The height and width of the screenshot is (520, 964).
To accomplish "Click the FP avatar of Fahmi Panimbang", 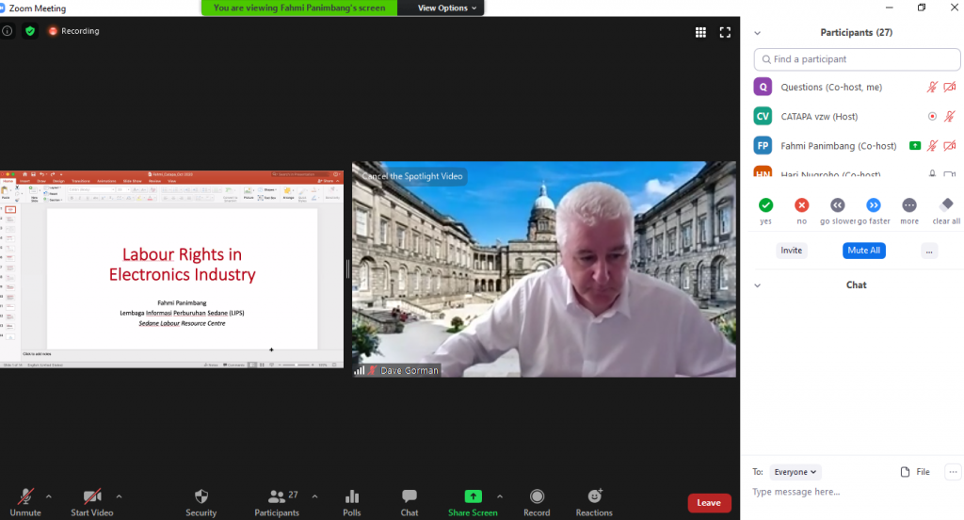I will (x=763, y=146).
